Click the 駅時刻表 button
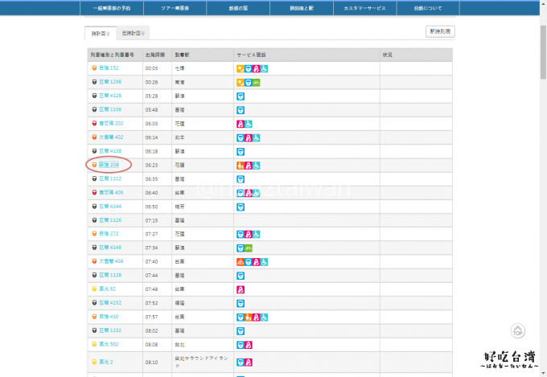The height and width of the screenshot is (377, 547). (x=439, y=31)
